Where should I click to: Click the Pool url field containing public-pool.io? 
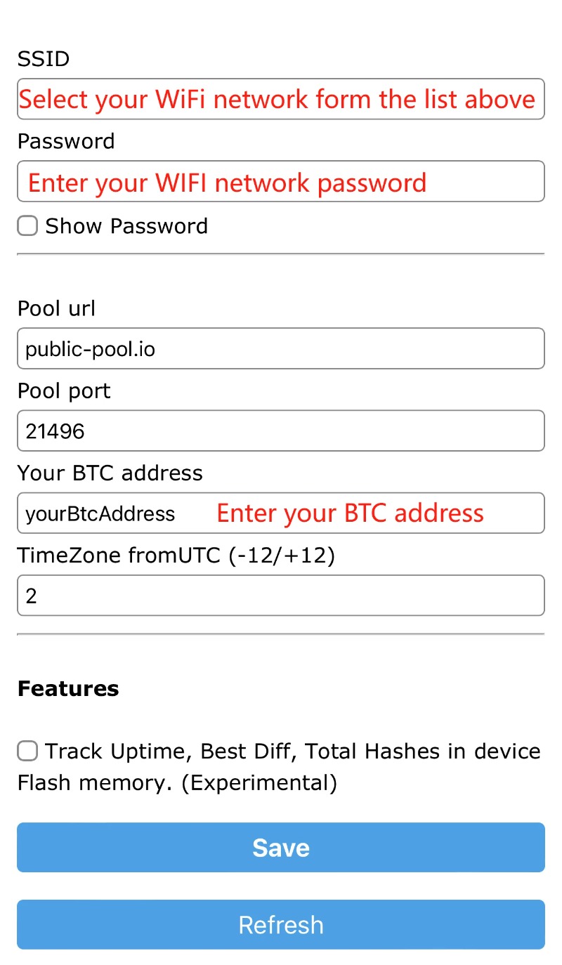click(x=281, y=348)
